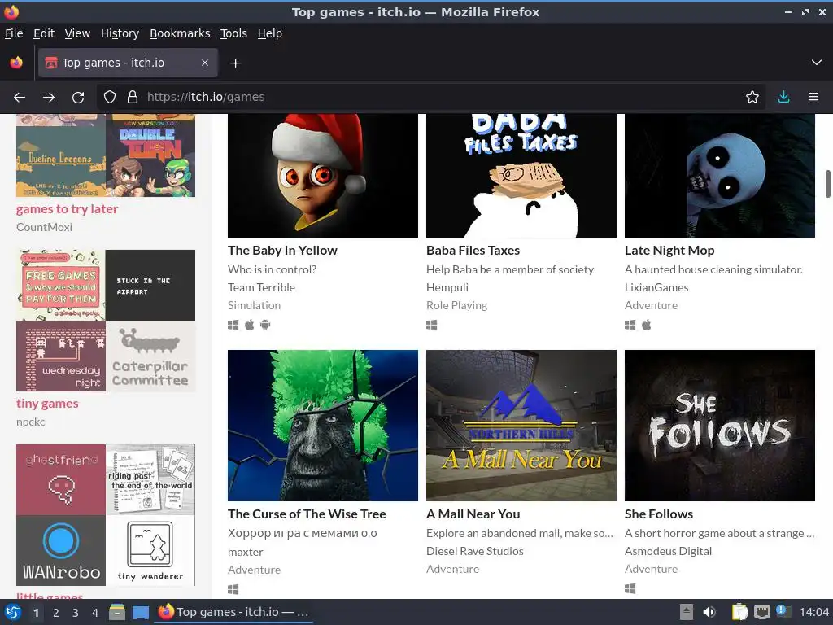Open Baba Files Taxes title link
This screenshot has height=625, width=833.
473,251
